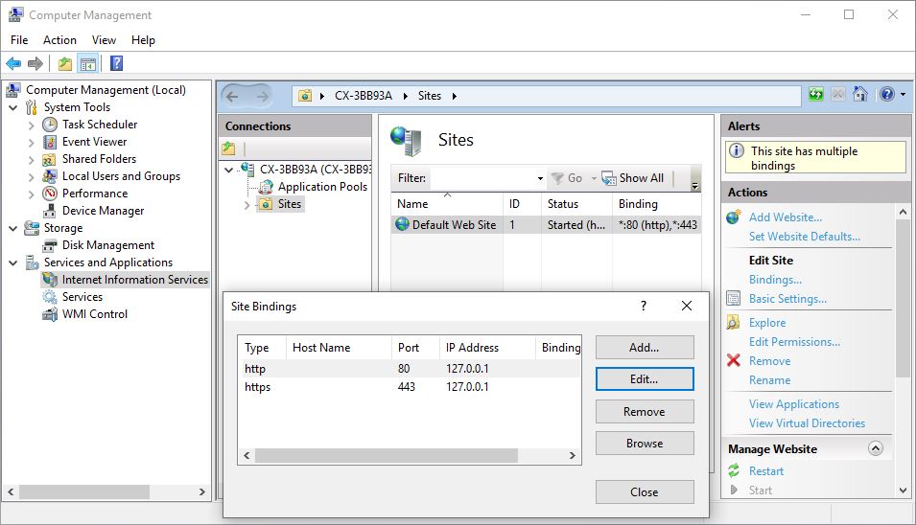Click the Add Website... link
The height and width of the screenshot is (525, 916).
click(786, 217)
